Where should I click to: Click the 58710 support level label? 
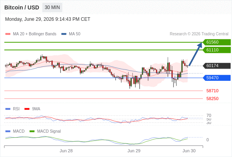[212, 91]
